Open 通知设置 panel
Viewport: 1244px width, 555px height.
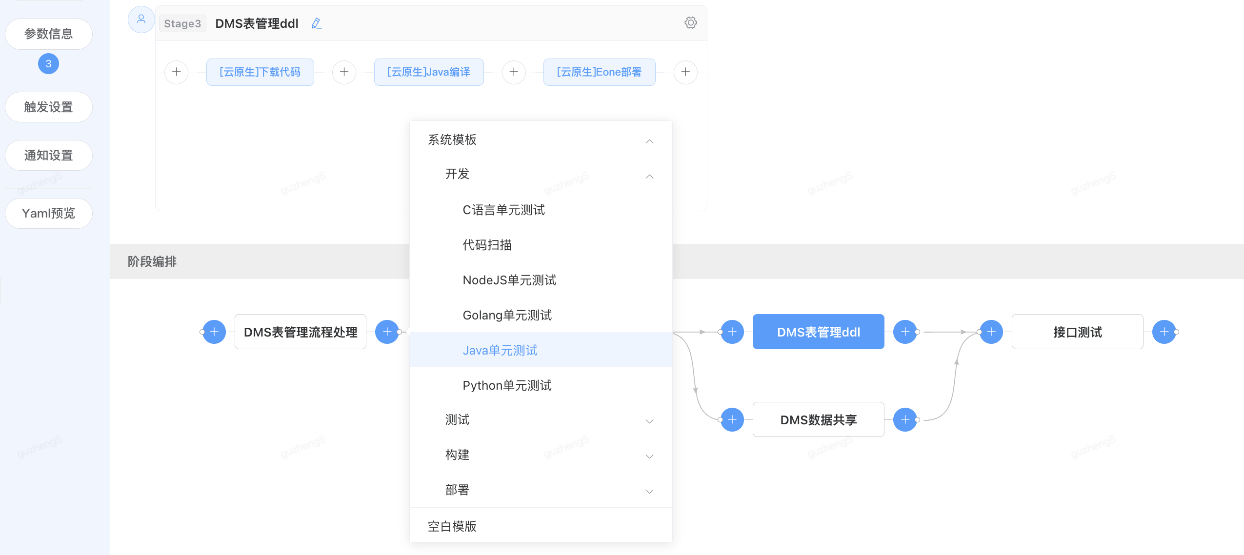tap(49, 156)
